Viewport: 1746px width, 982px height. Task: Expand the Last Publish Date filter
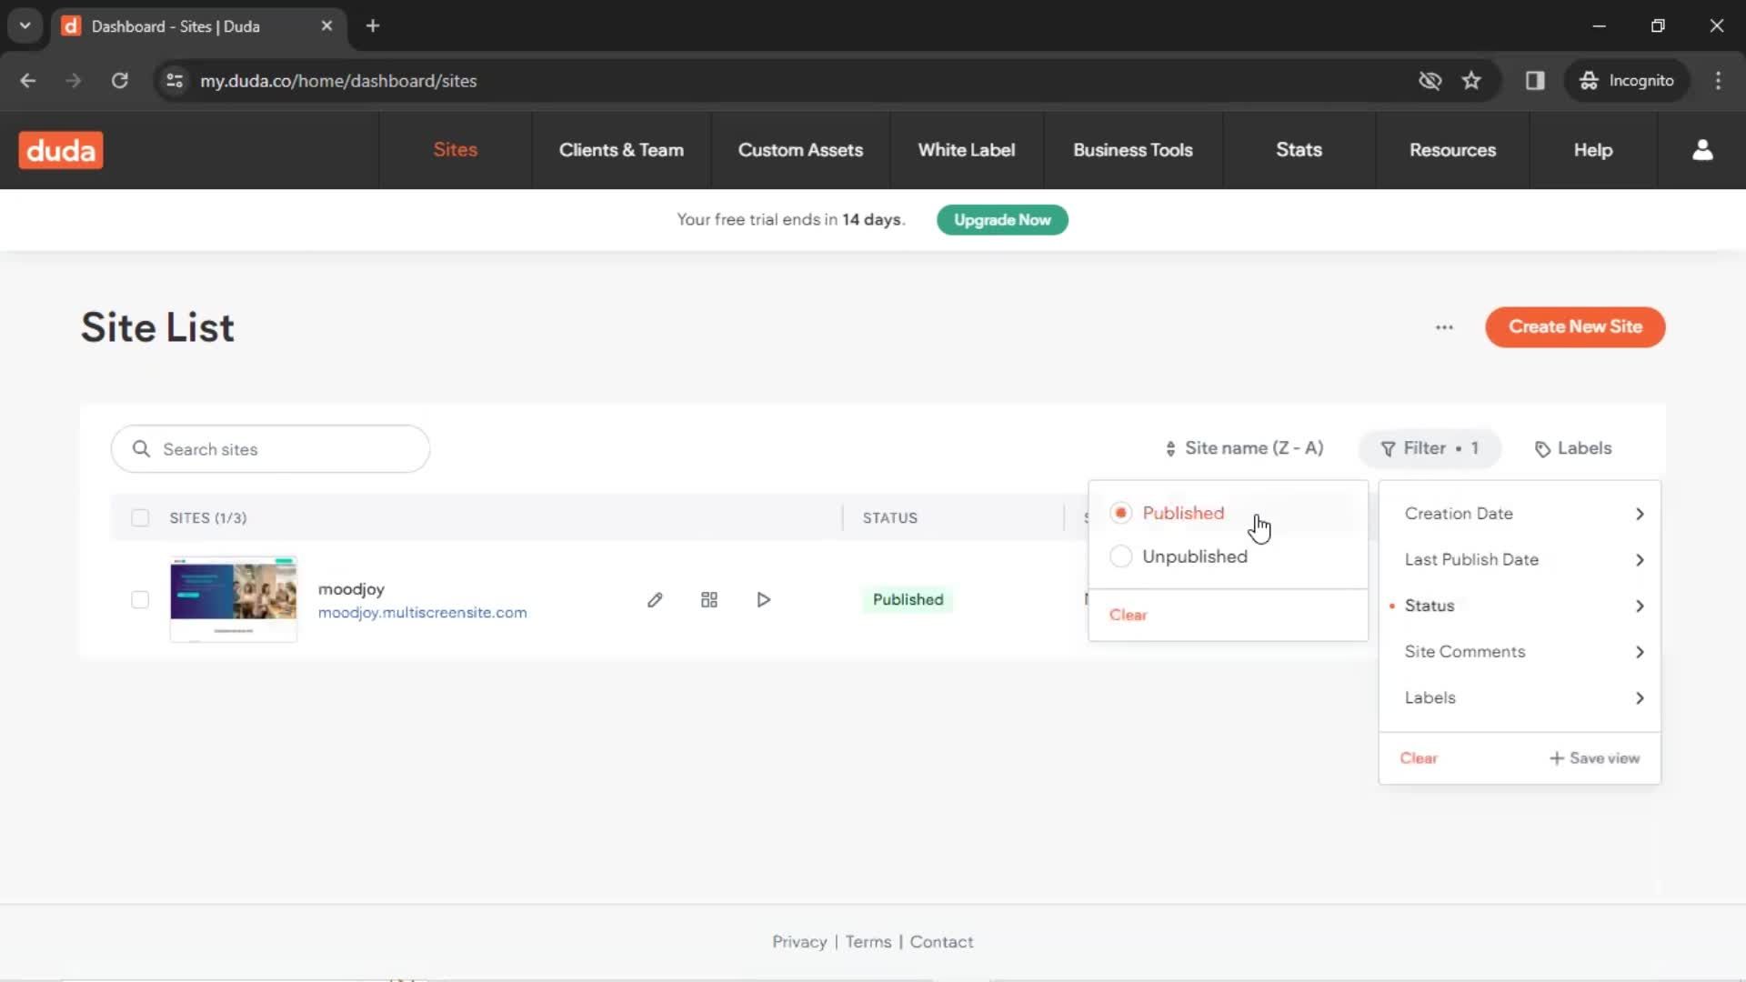click(1520, 560)
